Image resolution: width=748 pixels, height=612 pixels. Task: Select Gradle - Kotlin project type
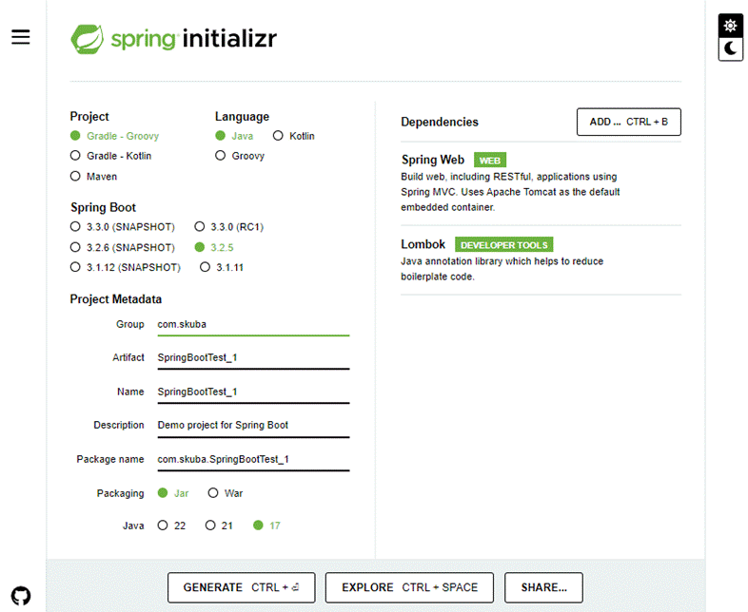point(110,156)
